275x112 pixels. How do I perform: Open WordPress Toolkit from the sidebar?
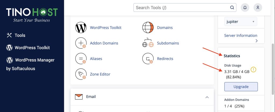click(x=32, y=48)
